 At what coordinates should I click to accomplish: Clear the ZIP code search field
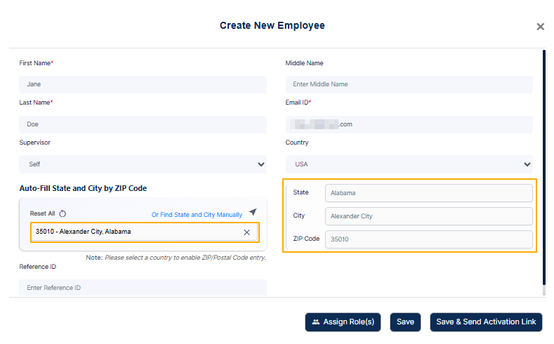point(246,232)
